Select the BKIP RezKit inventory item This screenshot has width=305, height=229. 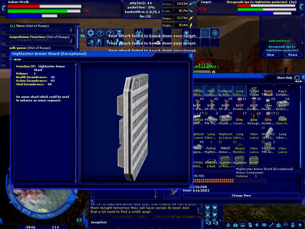pos(282,105)
